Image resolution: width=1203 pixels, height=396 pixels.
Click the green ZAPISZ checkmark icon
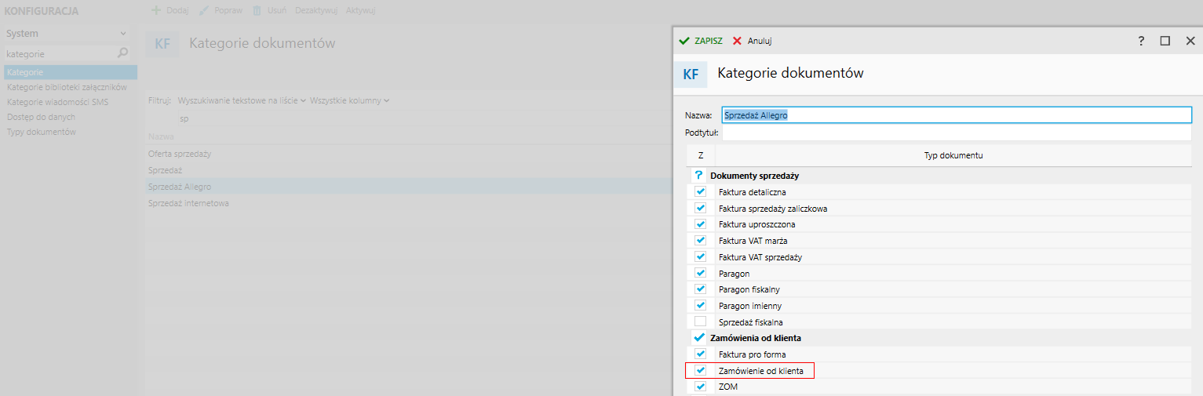click(684, 41)
